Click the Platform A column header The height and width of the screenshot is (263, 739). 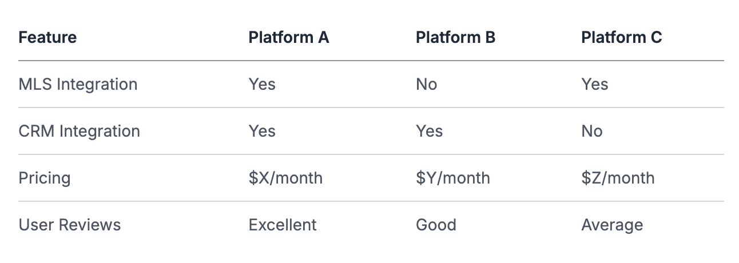289,38
